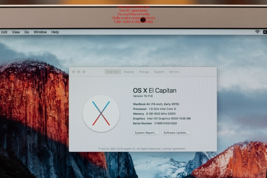Screen dimensions: 267x178
Task: Open the Window menu
Action: pyautogui.click(x=40, y=32)
